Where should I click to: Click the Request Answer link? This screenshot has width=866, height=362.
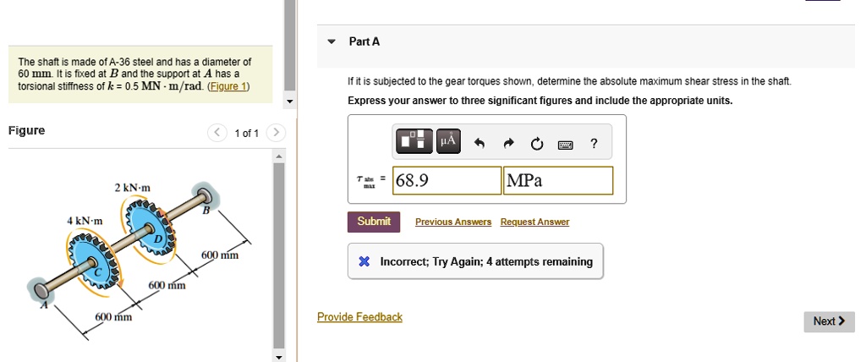pyautogui.click(x=534, y=222)
